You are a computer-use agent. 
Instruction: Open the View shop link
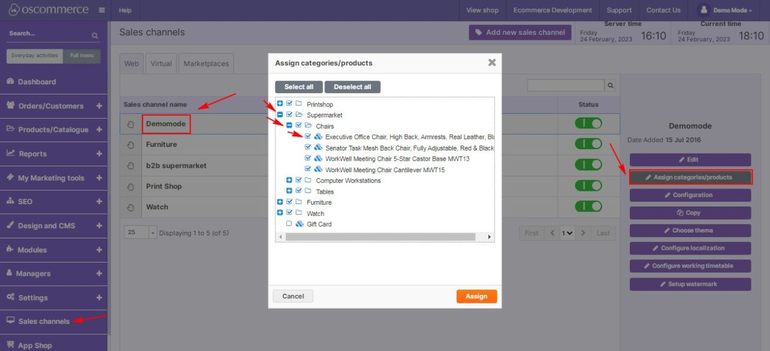pyautogui.click(x=482, y=10)
